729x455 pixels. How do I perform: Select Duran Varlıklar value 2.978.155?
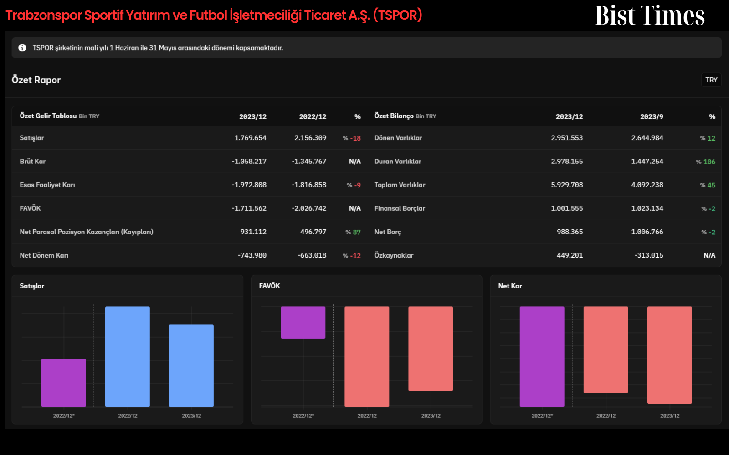click(567, 162)
